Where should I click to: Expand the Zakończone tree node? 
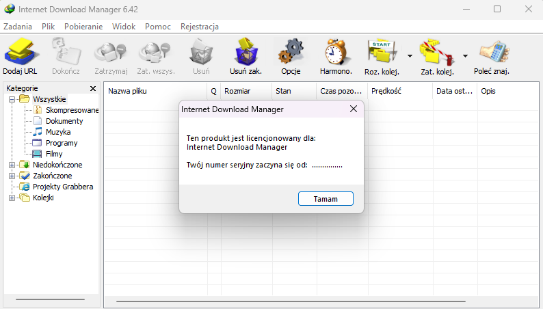click(x=12, y=176)
